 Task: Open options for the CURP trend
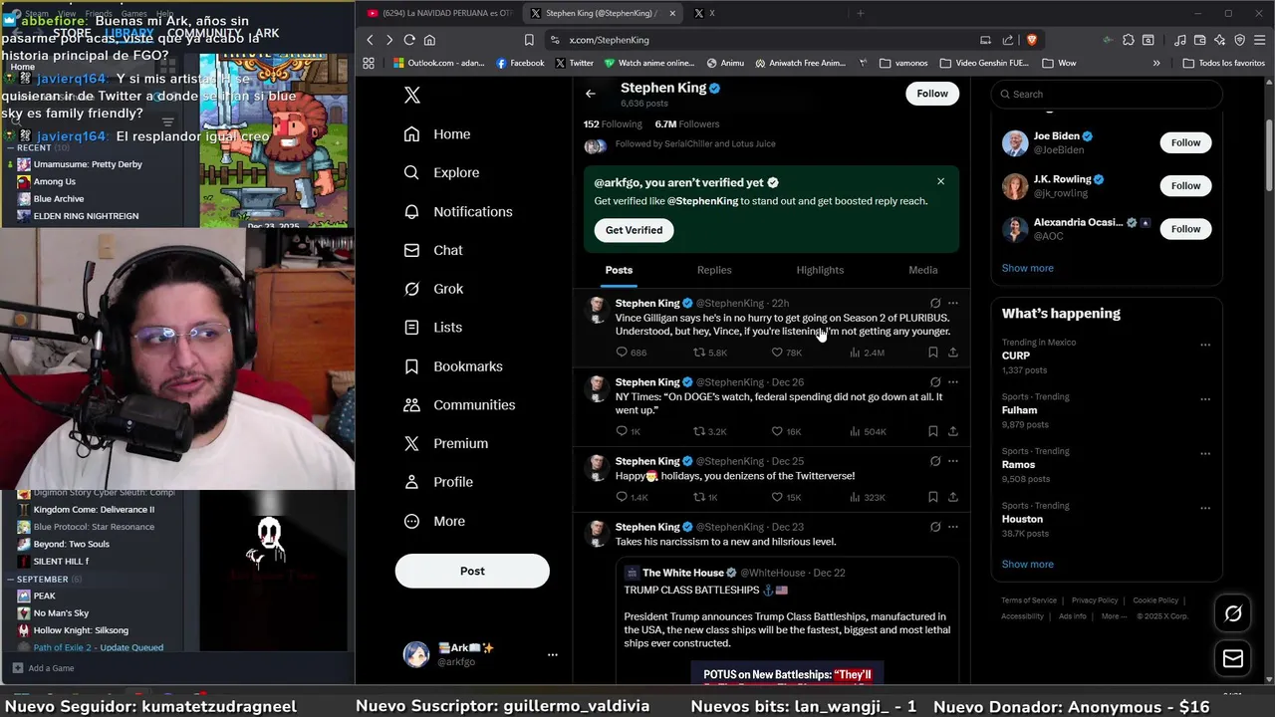(x=1205, y=345)
